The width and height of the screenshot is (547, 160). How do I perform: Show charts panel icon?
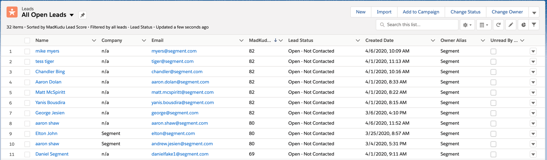click(523, 25)
